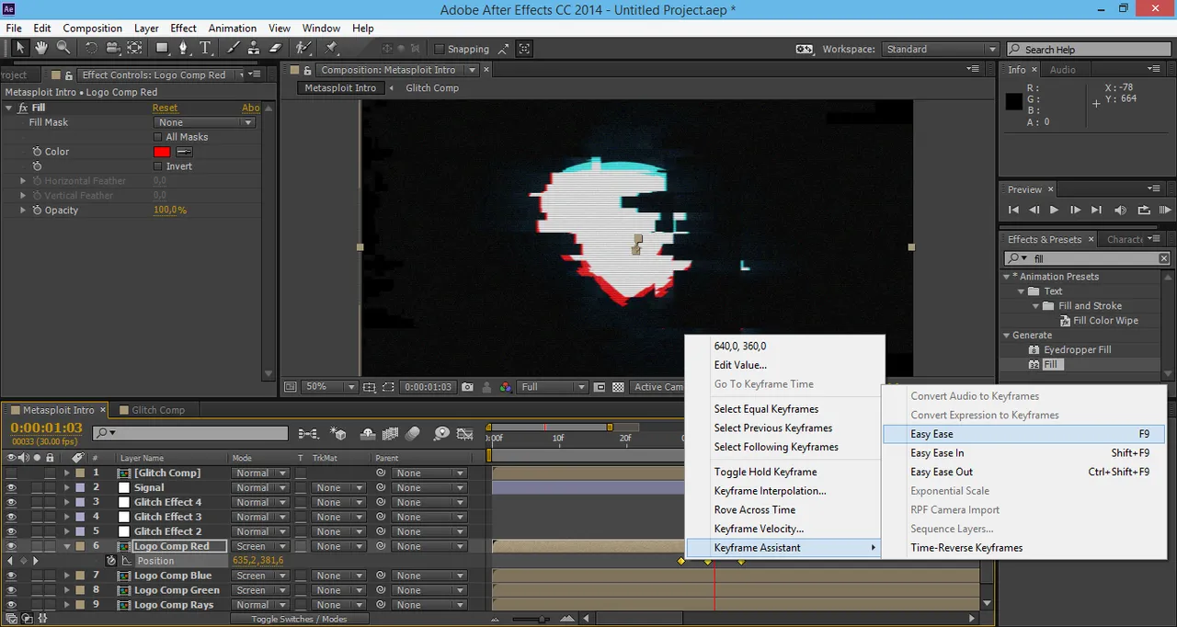Open the Animation menu

pos(232,28)
